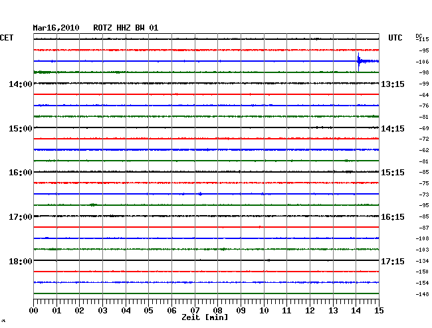The image size is (432, 328).
Task: Select the 14:00 CET time label
Action: point(21,84)
